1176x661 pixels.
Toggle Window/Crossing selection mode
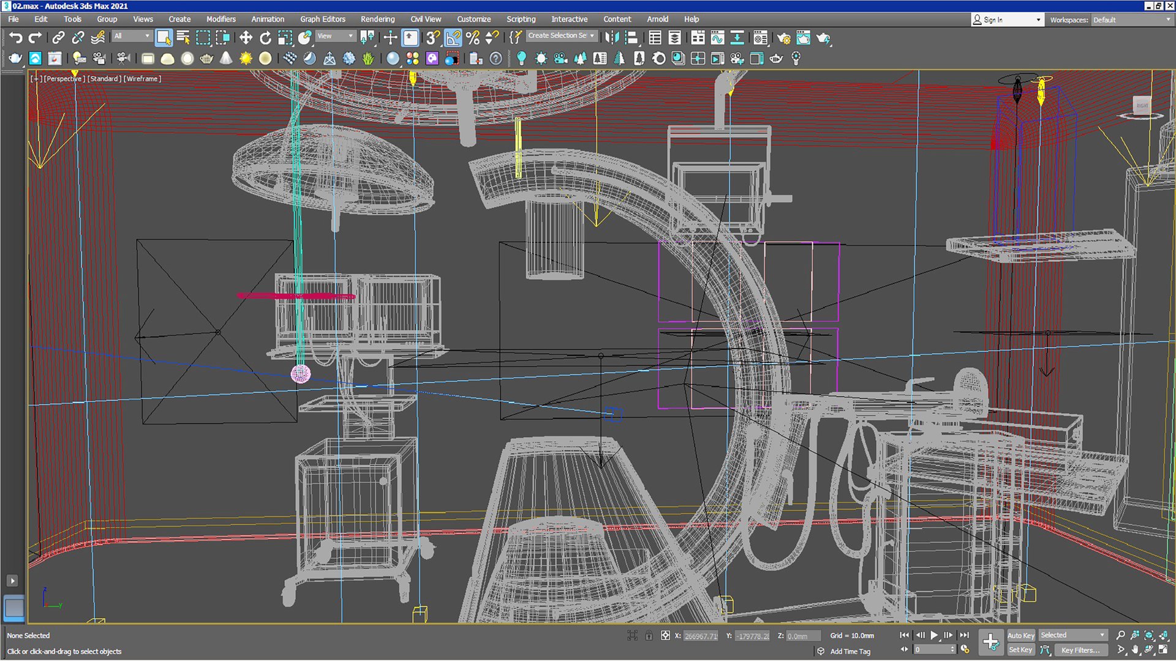(223, 38)
